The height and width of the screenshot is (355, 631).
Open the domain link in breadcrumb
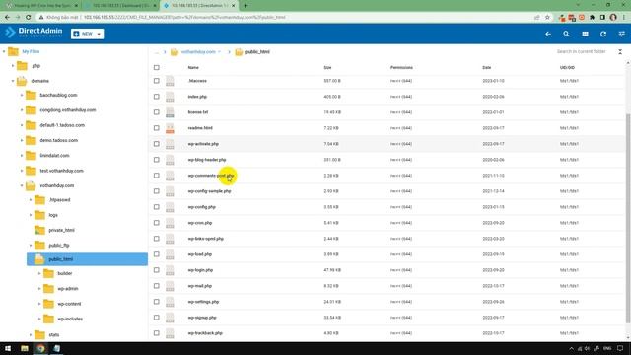198,52
